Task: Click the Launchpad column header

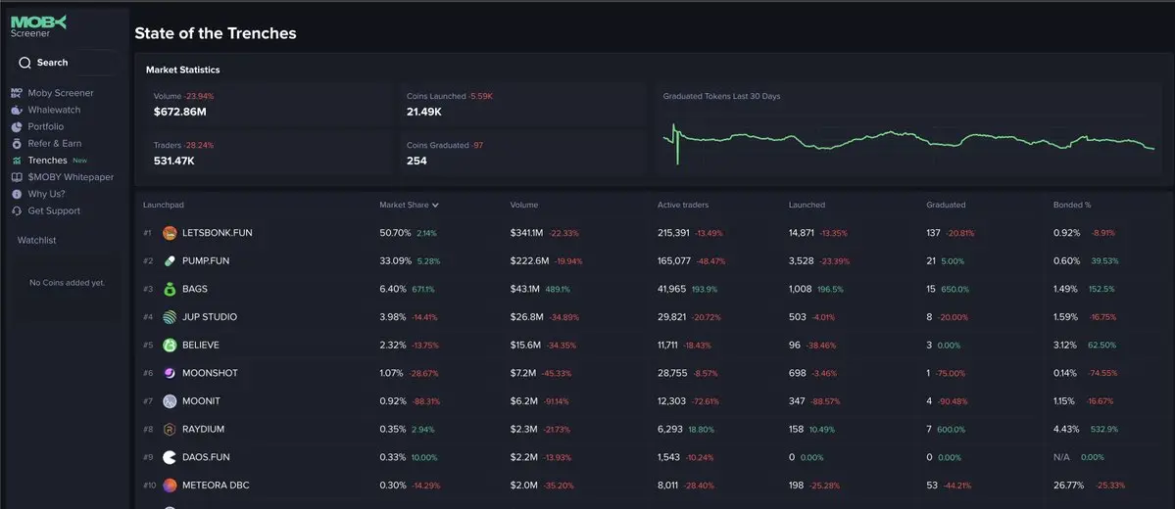Action: point(164,206)
